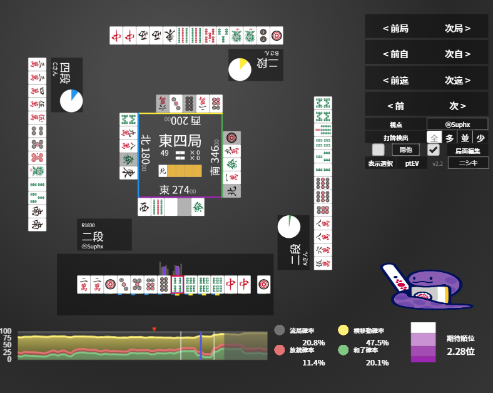493x393 pixels.
Task: Open the ニシキ model dropdown
Action: [468, 163]
